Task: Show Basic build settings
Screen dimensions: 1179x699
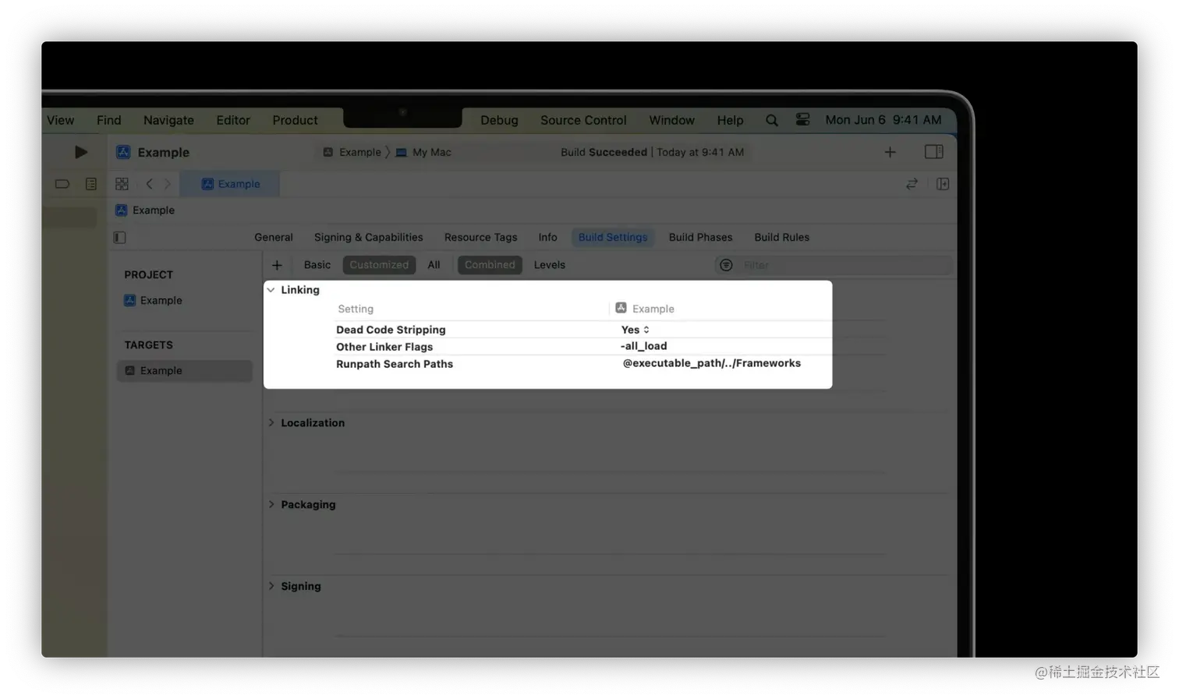Action: tap(317, 265)
